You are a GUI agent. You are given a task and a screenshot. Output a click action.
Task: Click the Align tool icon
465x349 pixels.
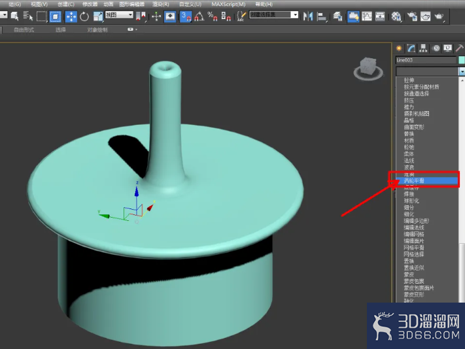322,16
